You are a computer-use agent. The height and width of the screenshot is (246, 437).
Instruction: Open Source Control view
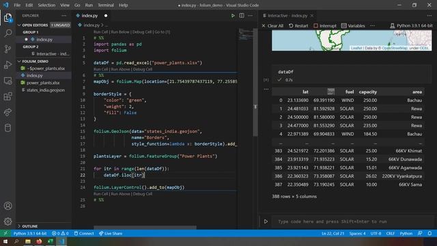pos(8,49)
